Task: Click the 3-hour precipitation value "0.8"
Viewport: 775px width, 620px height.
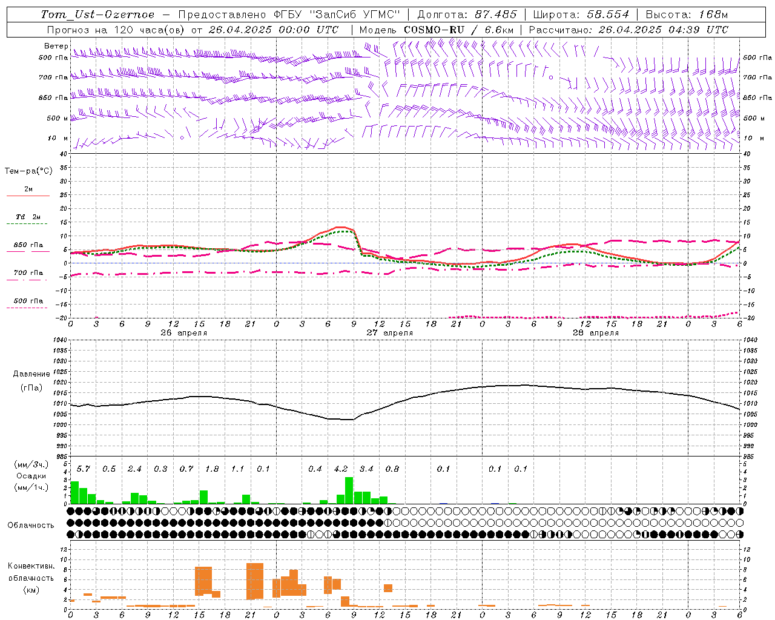Action: coord(392,469)
